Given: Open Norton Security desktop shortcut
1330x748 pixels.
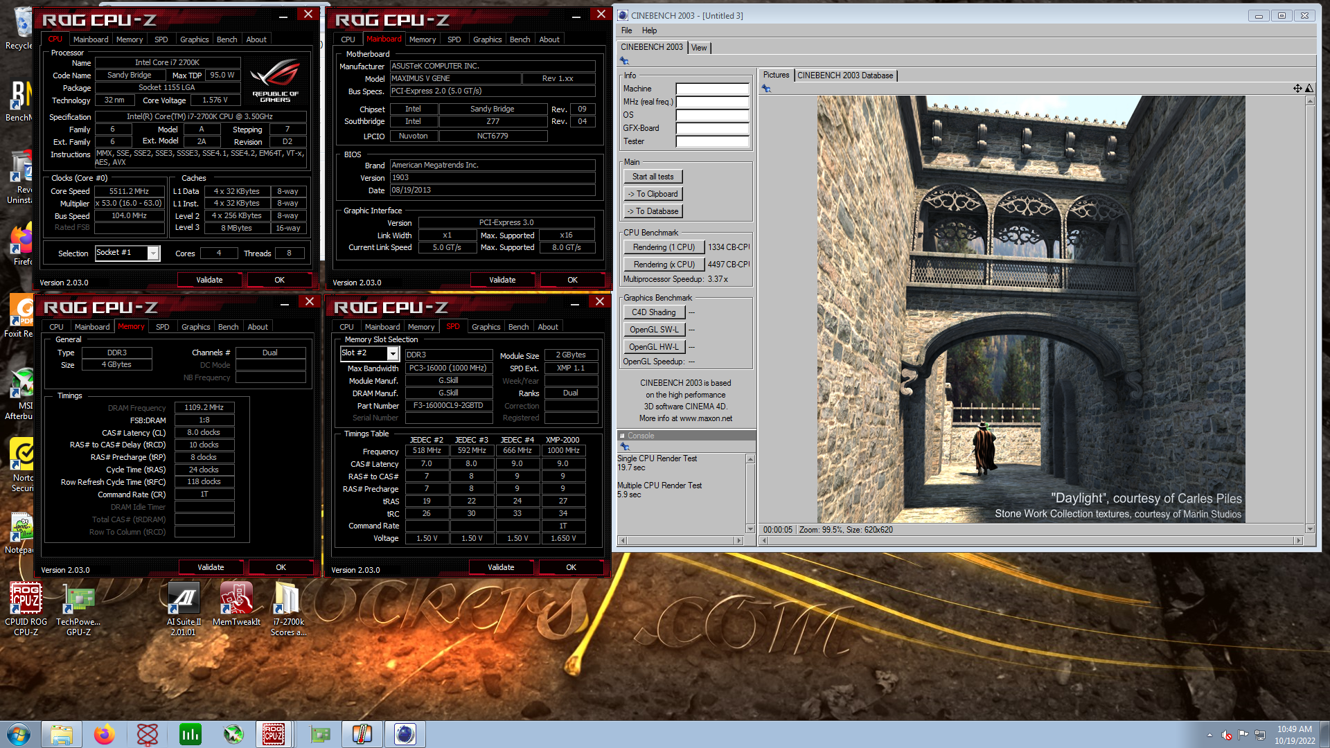Looking at the screenshot, I should click(21, 466).
